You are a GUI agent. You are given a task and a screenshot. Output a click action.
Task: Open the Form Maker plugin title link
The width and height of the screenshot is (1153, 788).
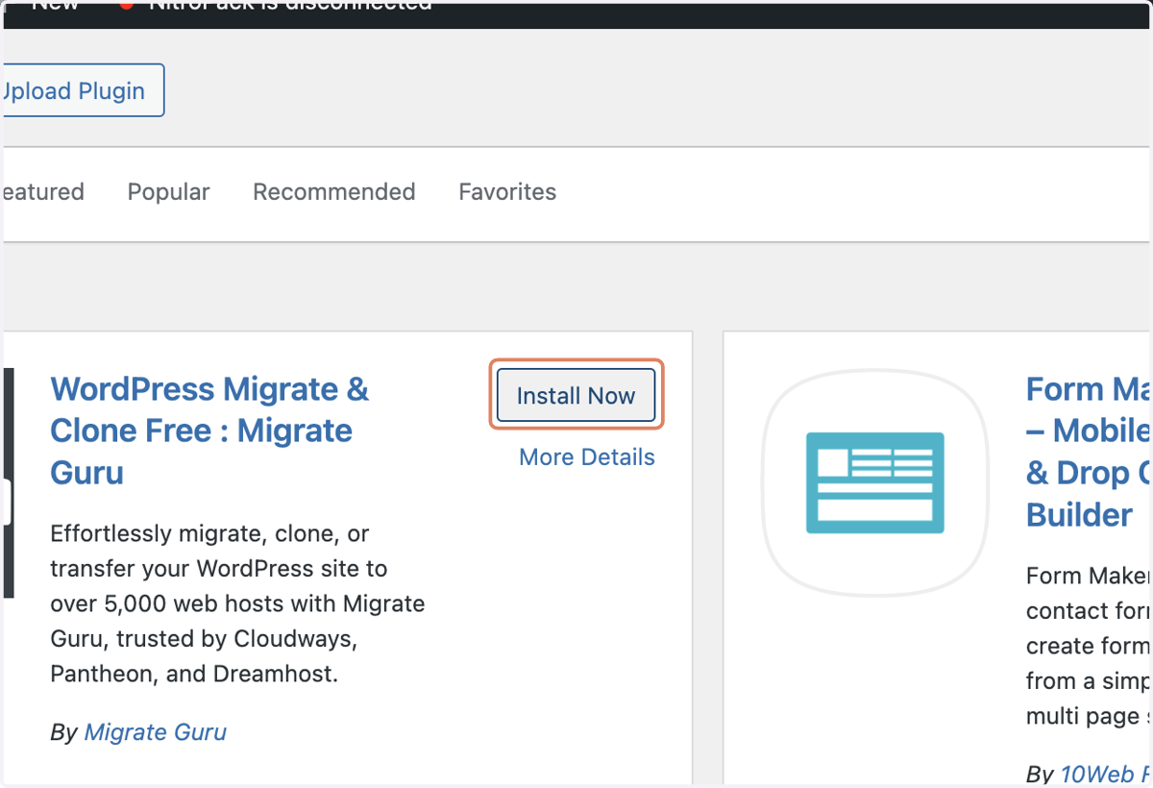(1090, 452)
